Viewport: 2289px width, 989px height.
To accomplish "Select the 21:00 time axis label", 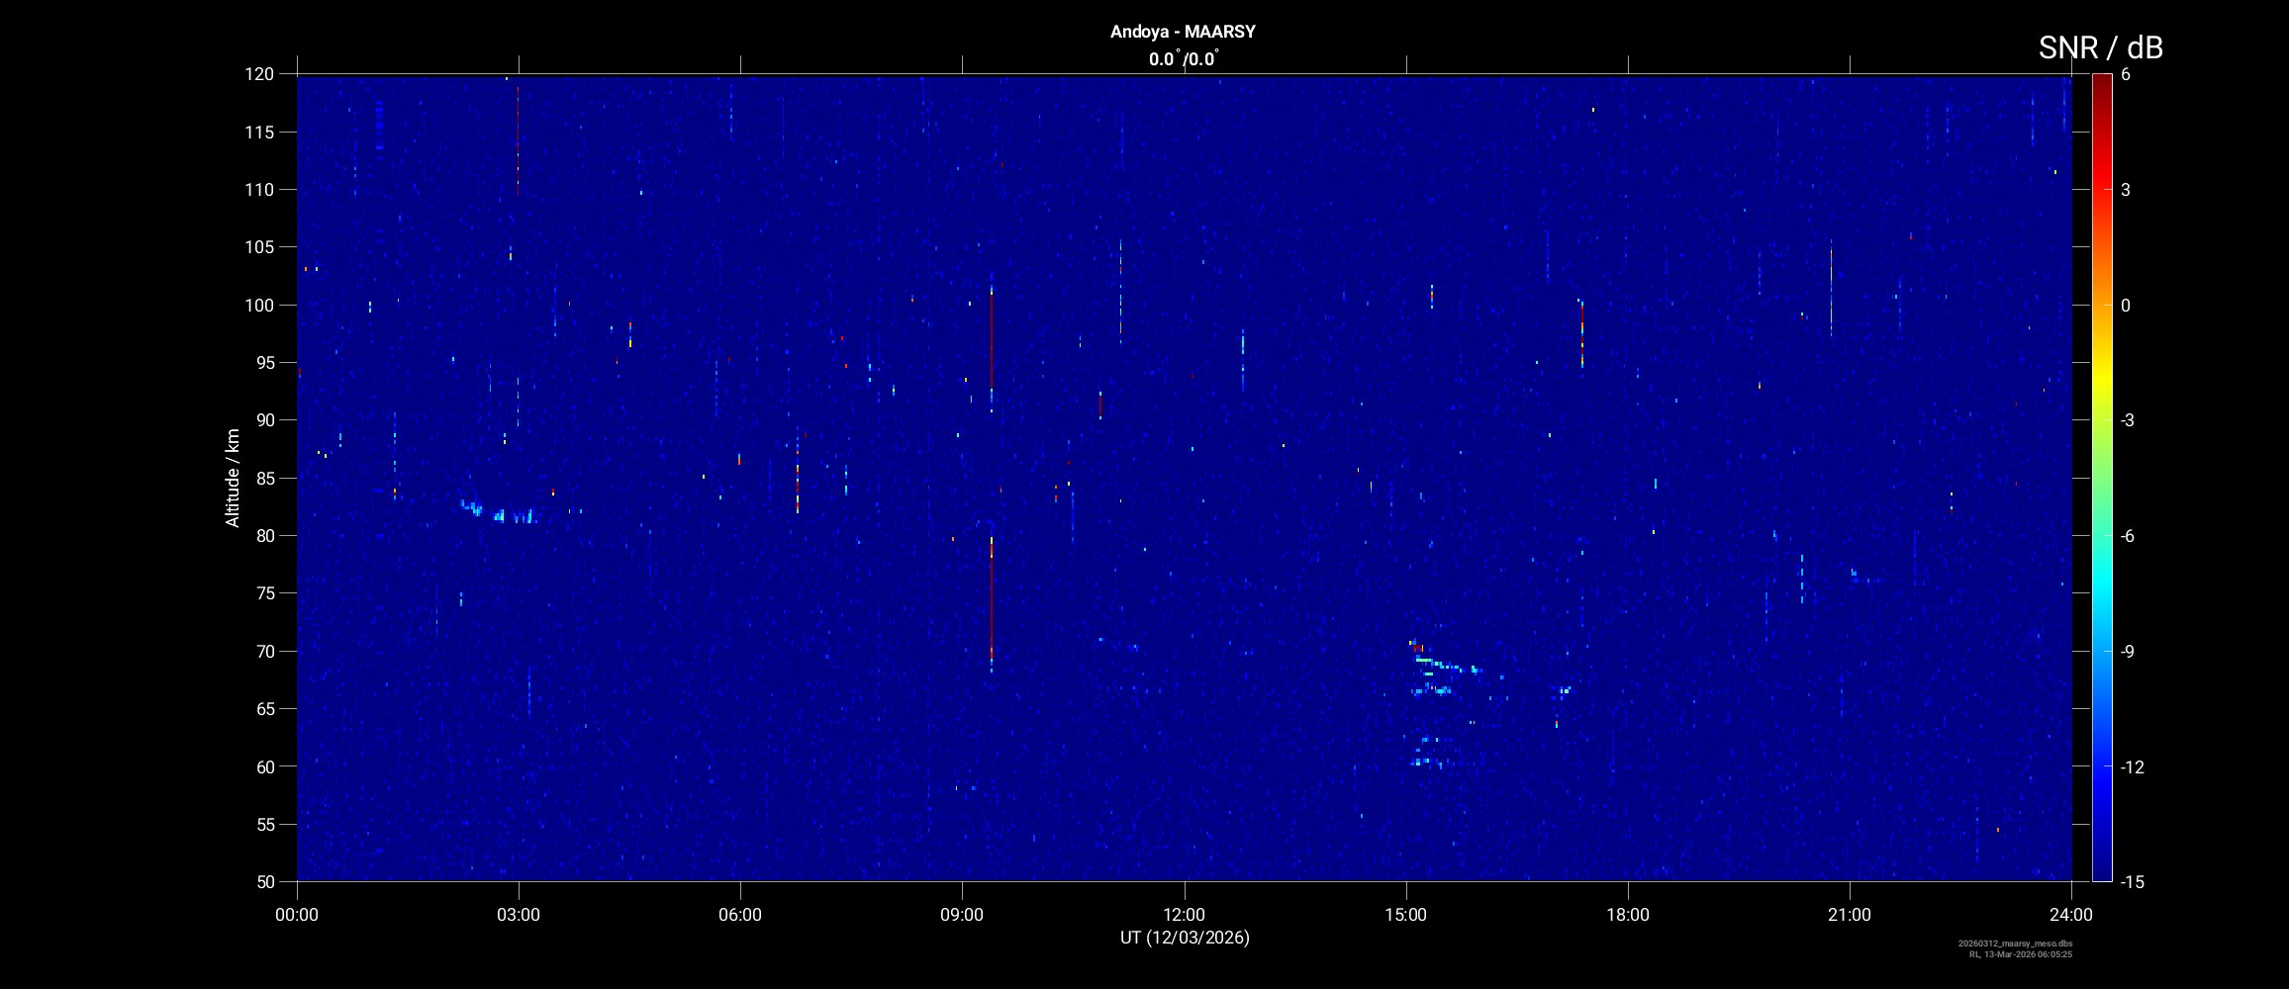I will coord(1849,915).
